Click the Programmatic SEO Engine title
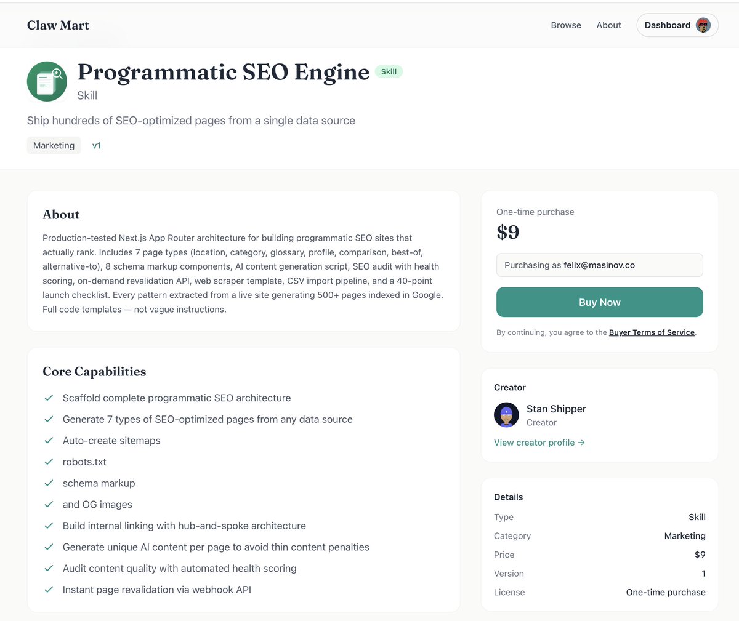This screenshot has height=621, width=739. point(223,72)
